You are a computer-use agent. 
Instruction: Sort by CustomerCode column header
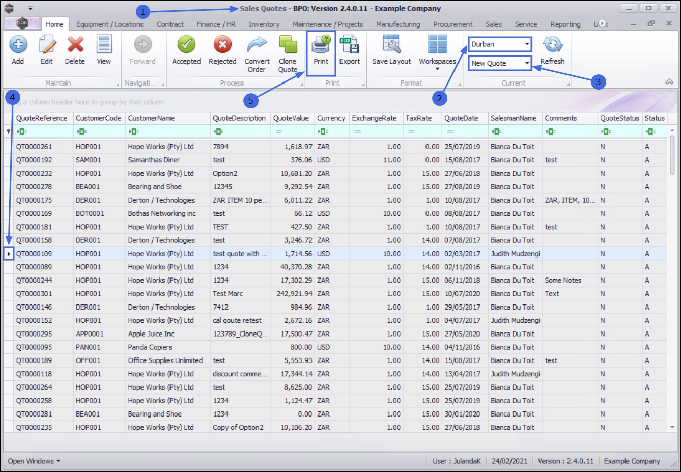[x=99, y=118]
